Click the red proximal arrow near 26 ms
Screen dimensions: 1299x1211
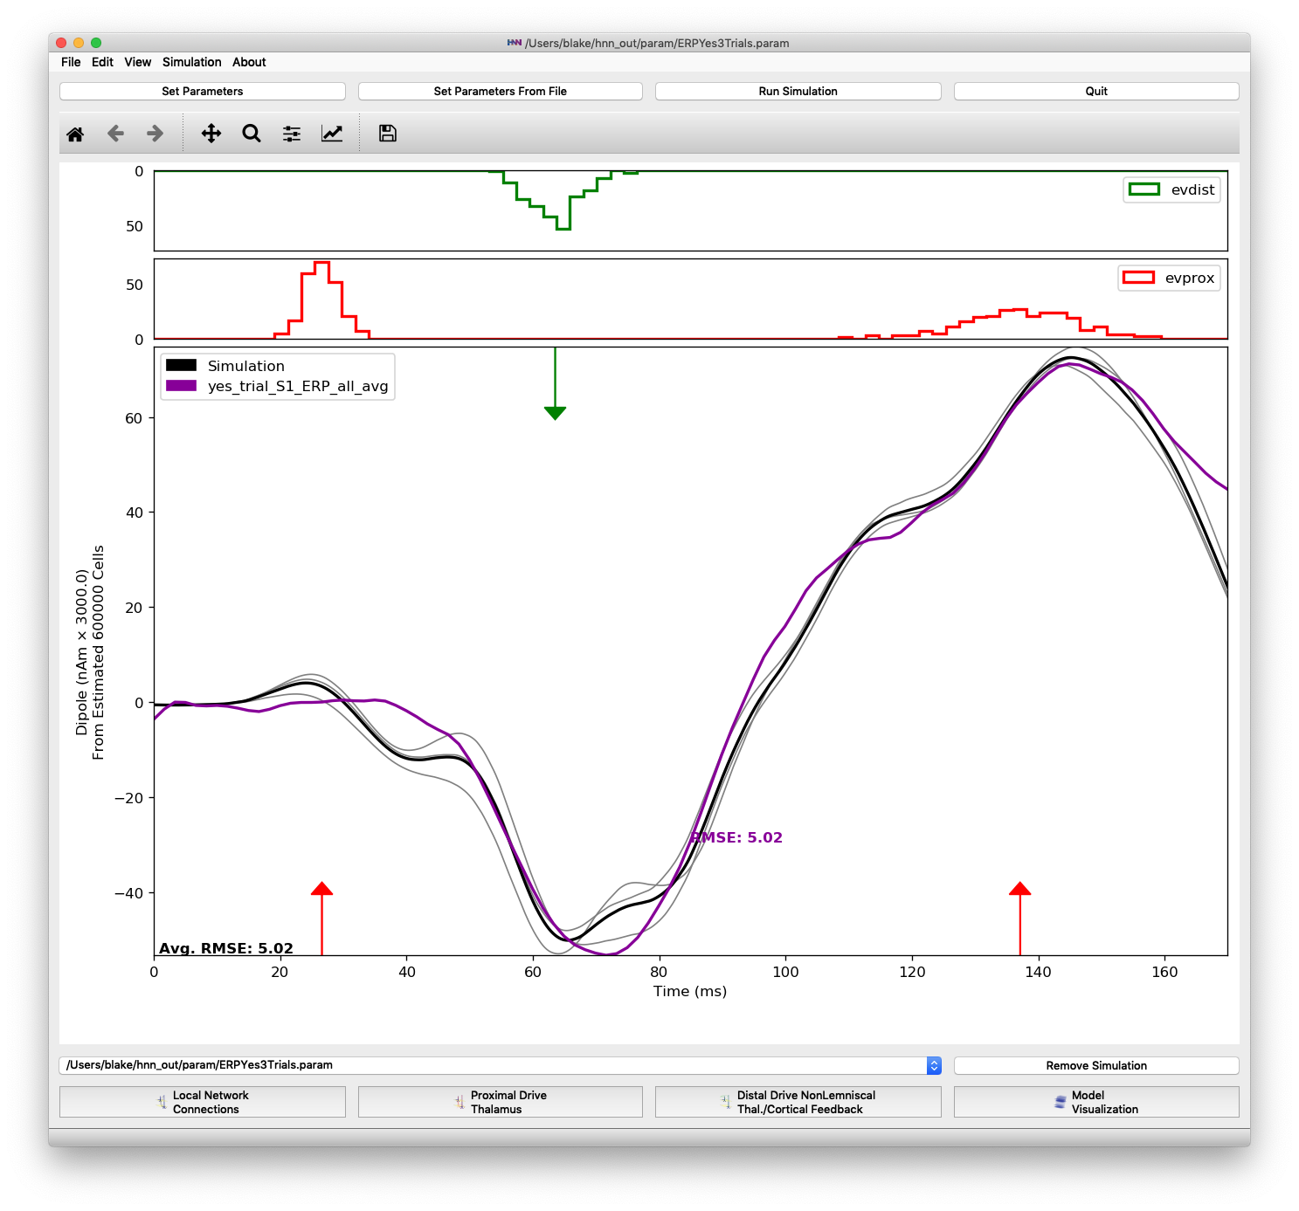(321, 919)
